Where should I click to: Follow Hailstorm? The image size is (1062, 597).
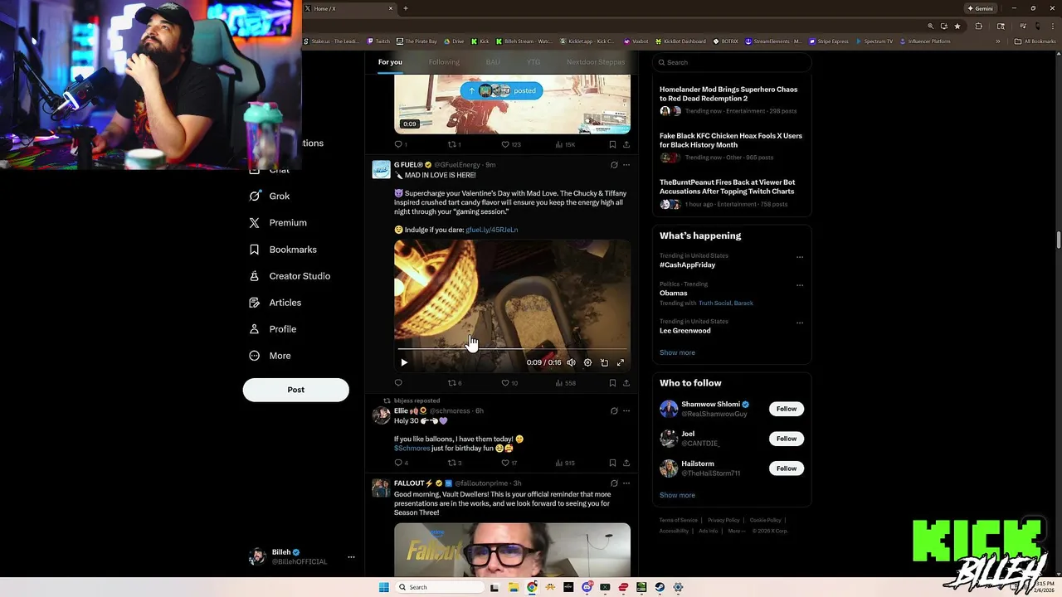pyautogui.click(x=787, y=468)
